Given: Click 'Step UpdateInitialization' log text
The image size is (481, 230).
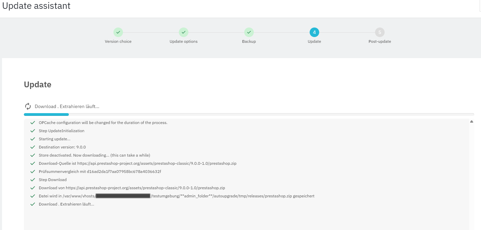Looking at the screenshot, I should point(62,131).
